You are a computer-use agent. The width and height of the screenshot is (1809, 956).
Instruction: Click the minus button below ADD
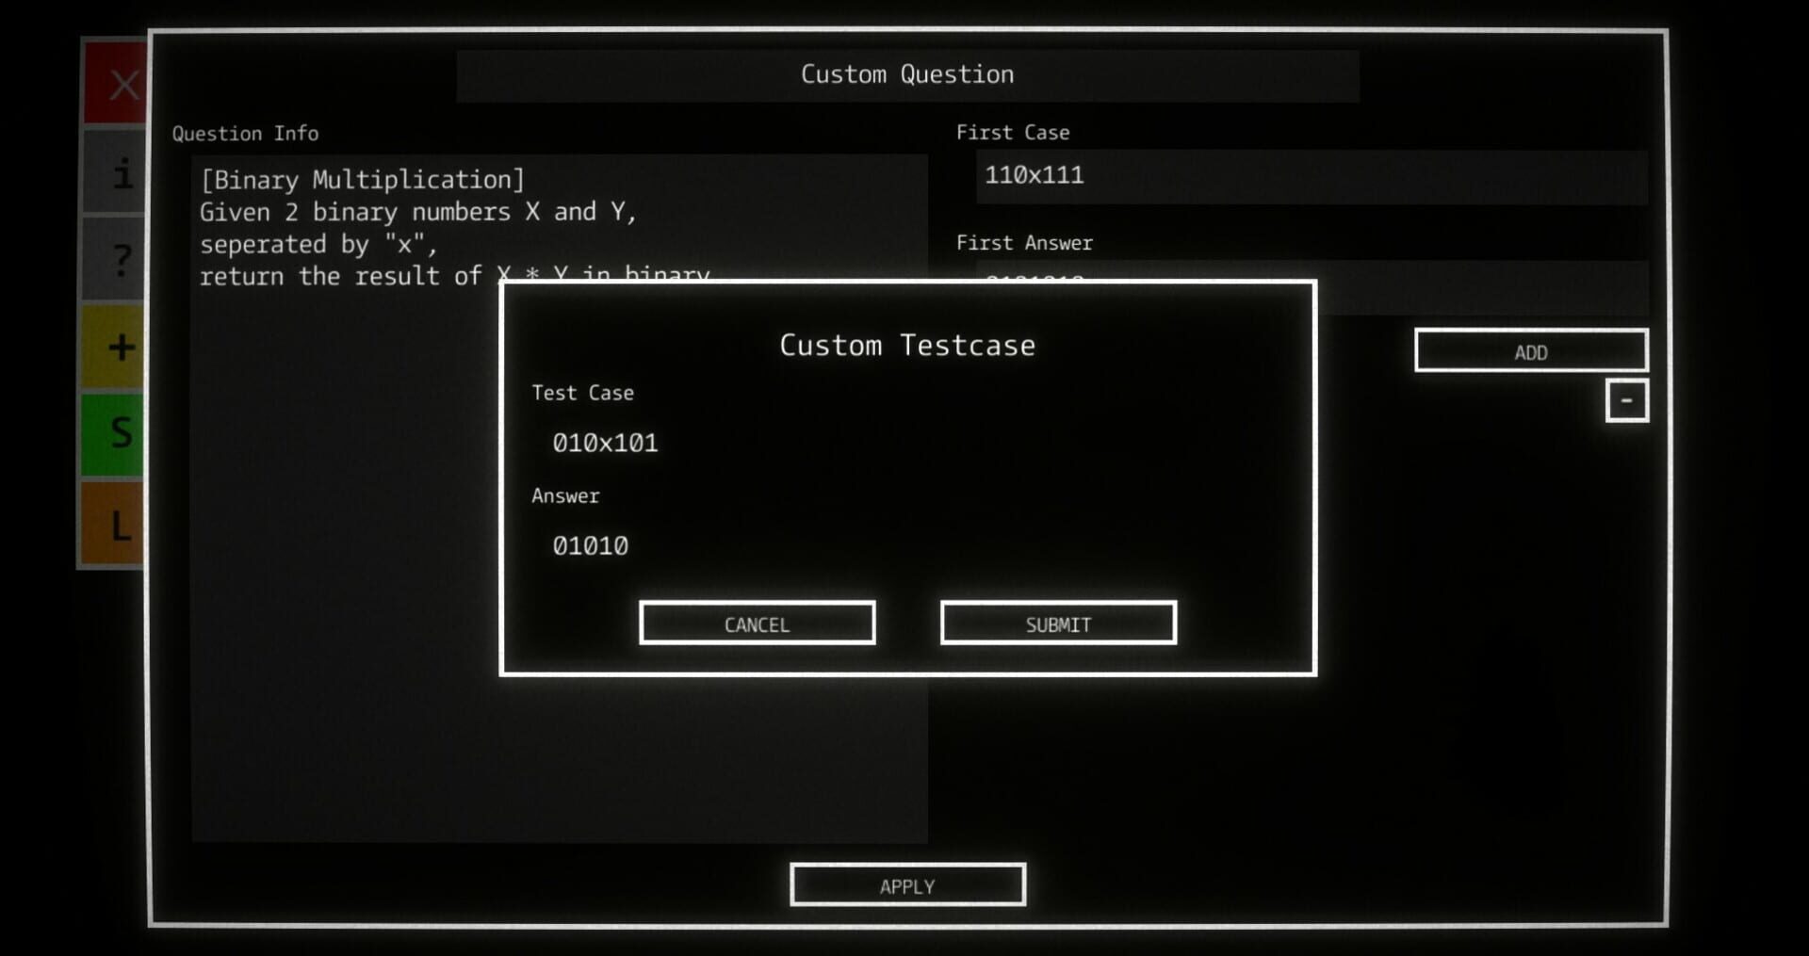click(1626, 401)
